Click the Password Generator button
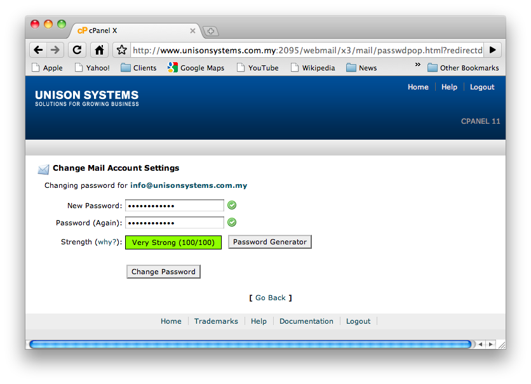 269,242
